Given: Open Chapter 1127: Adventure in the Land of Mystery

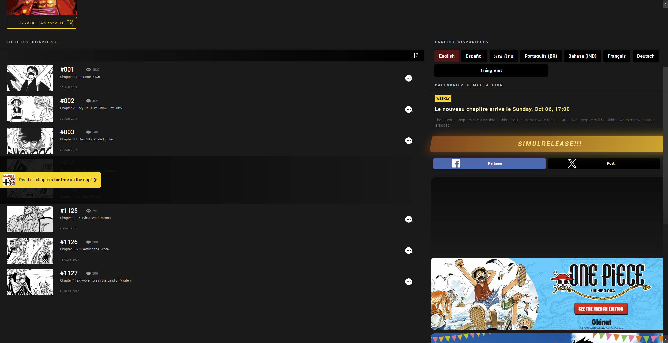Looking at the screenshot, I should coord(96,280).
